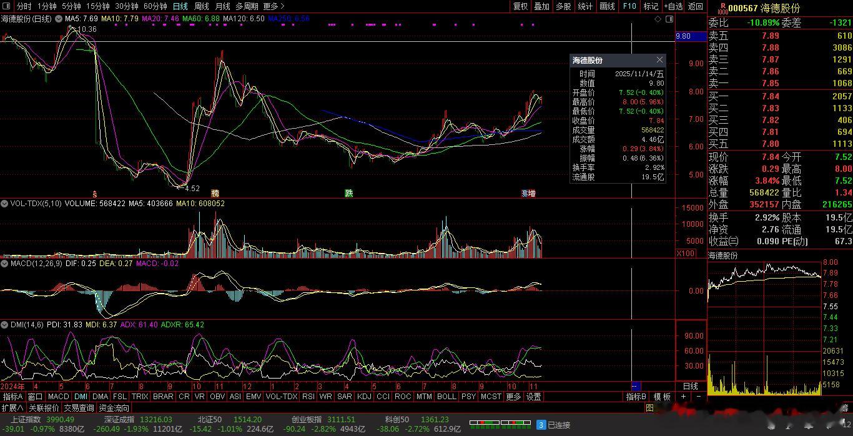
Task: Open the 设置 indicator settings
Action: pos(533,397)
